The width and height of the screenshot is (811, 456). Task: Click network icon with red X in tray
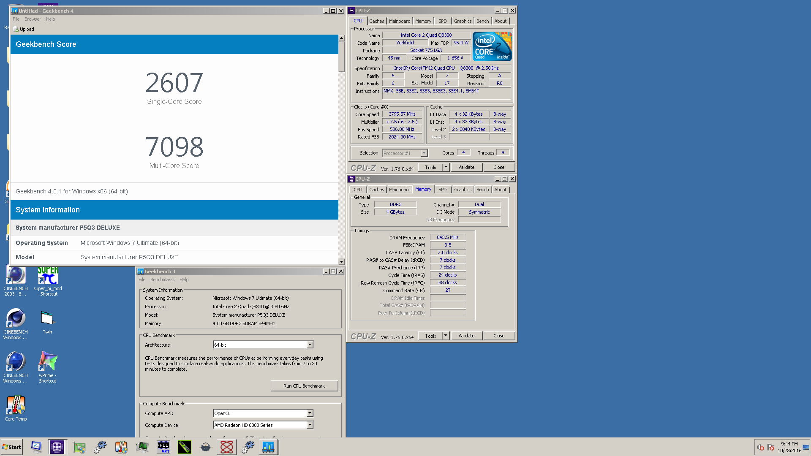tap(771, 447)
